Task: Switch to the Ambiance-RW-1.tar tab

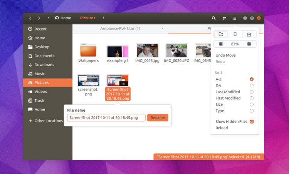Action: [120, 28]
